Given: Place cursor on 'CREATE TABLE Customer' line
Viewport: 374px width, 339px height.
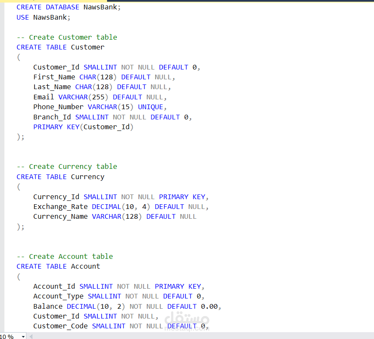Looking at the screenshot, I should (x=61, y=47).
